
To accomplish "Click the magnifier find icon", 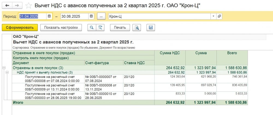I will click(91, 27).
